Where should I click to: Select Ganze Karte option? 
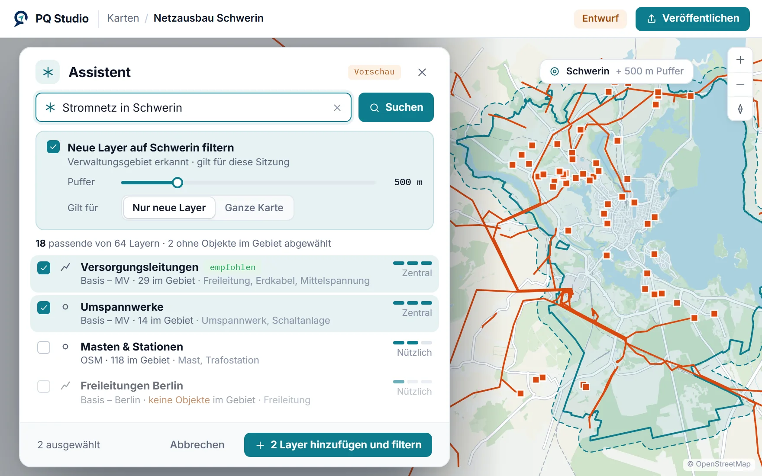tap(254, 208)
